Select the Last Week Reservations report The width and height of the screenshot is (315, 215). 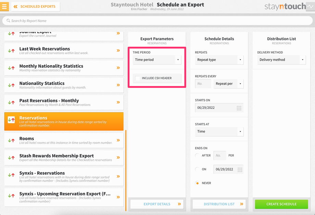(x=64, y=51)
